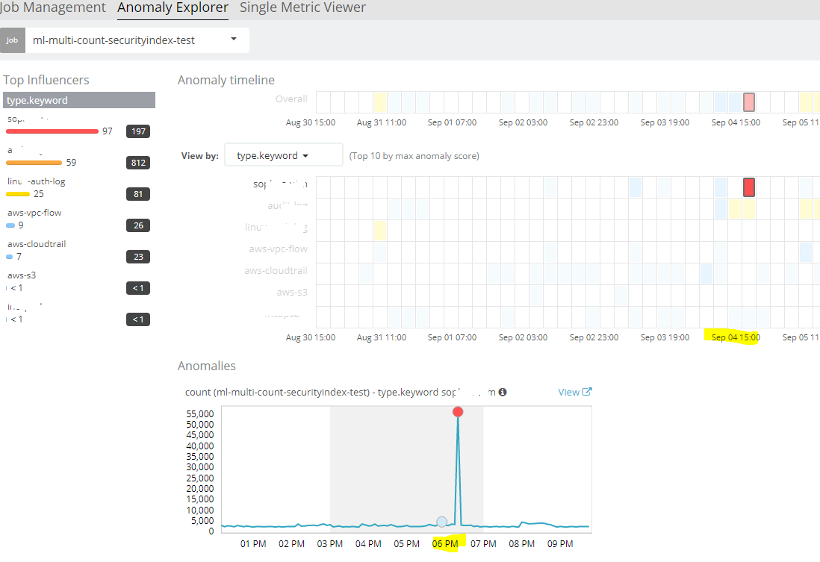
Task: Click the type.keyword influencer header
Action: point(79,100)
